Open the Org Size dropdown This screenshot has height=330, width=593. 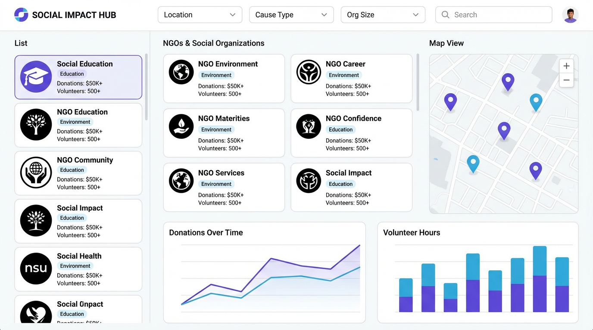[x=383, y=15]
